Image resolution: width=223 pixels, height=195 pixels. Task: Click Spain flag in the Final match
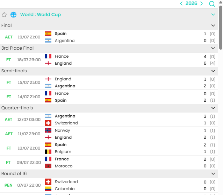click(x=48, y=34)
